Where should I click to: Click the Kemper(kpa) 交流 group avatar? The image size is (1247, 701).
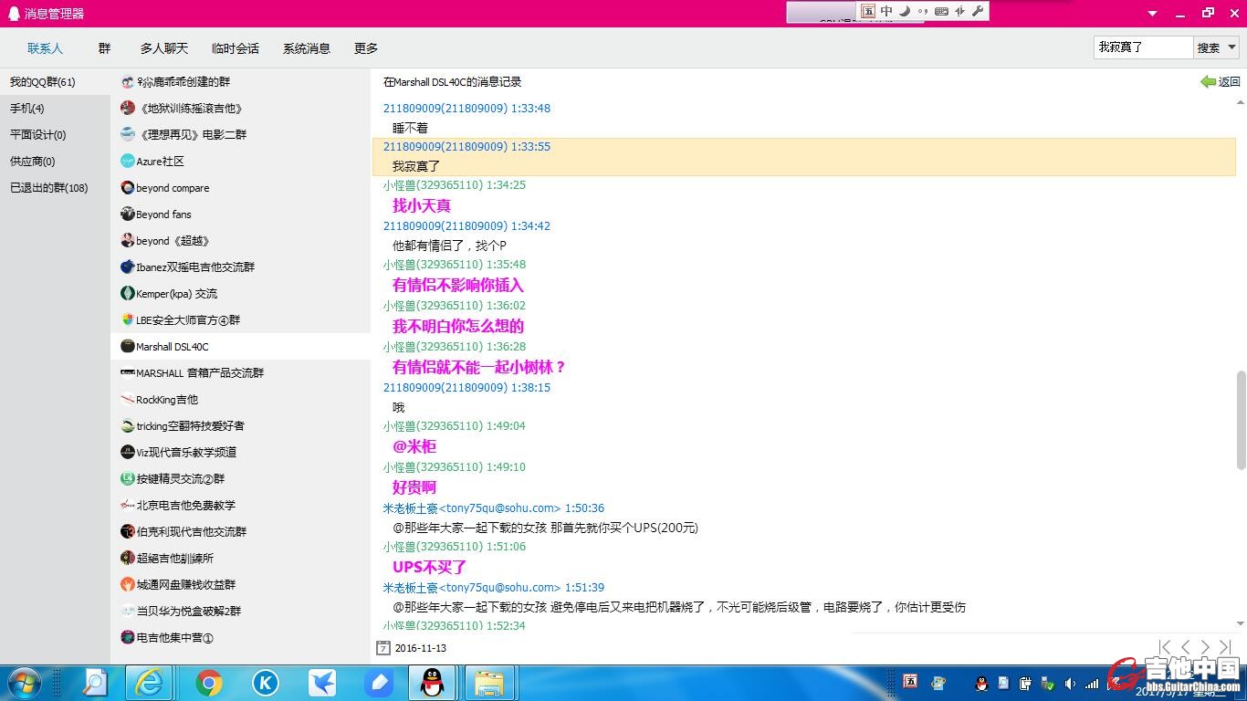(x=128, y=294)
